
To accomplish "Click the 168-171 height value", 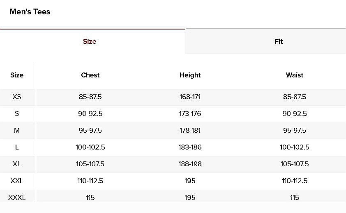I will tap(190, 97).
